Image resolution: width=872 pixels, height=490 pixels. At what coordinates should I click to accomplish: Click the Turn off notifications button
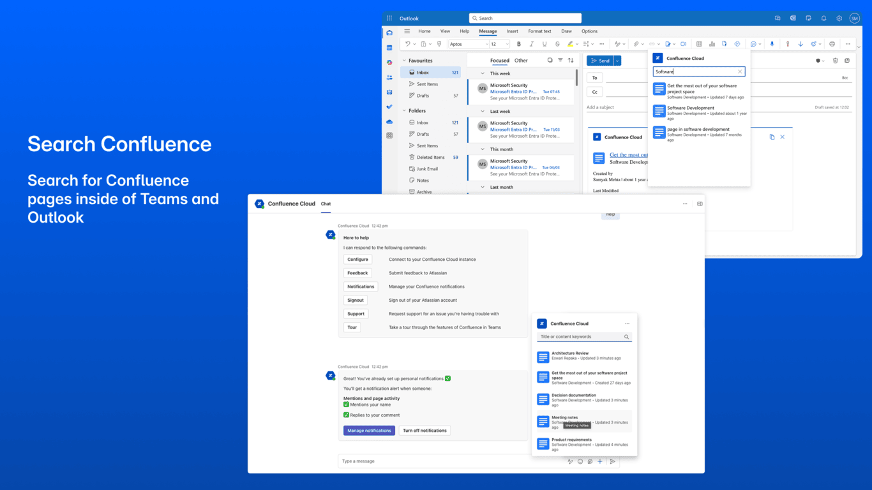(425, 431)
